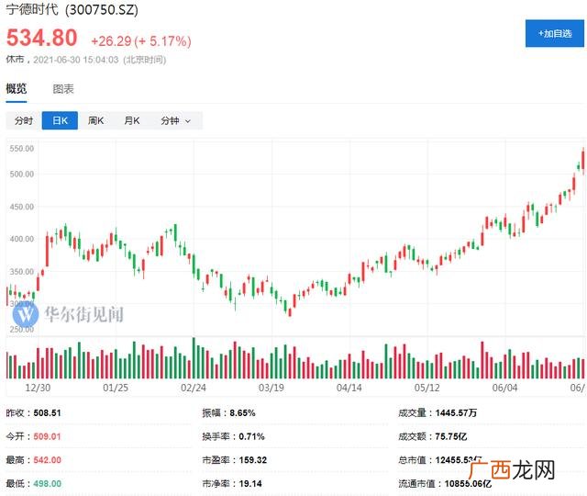The height and width of the screenshot is (496, 587).
Task: Click stock name 宁德时代 (300750.SZ)
Action: [x=72, y=9]
